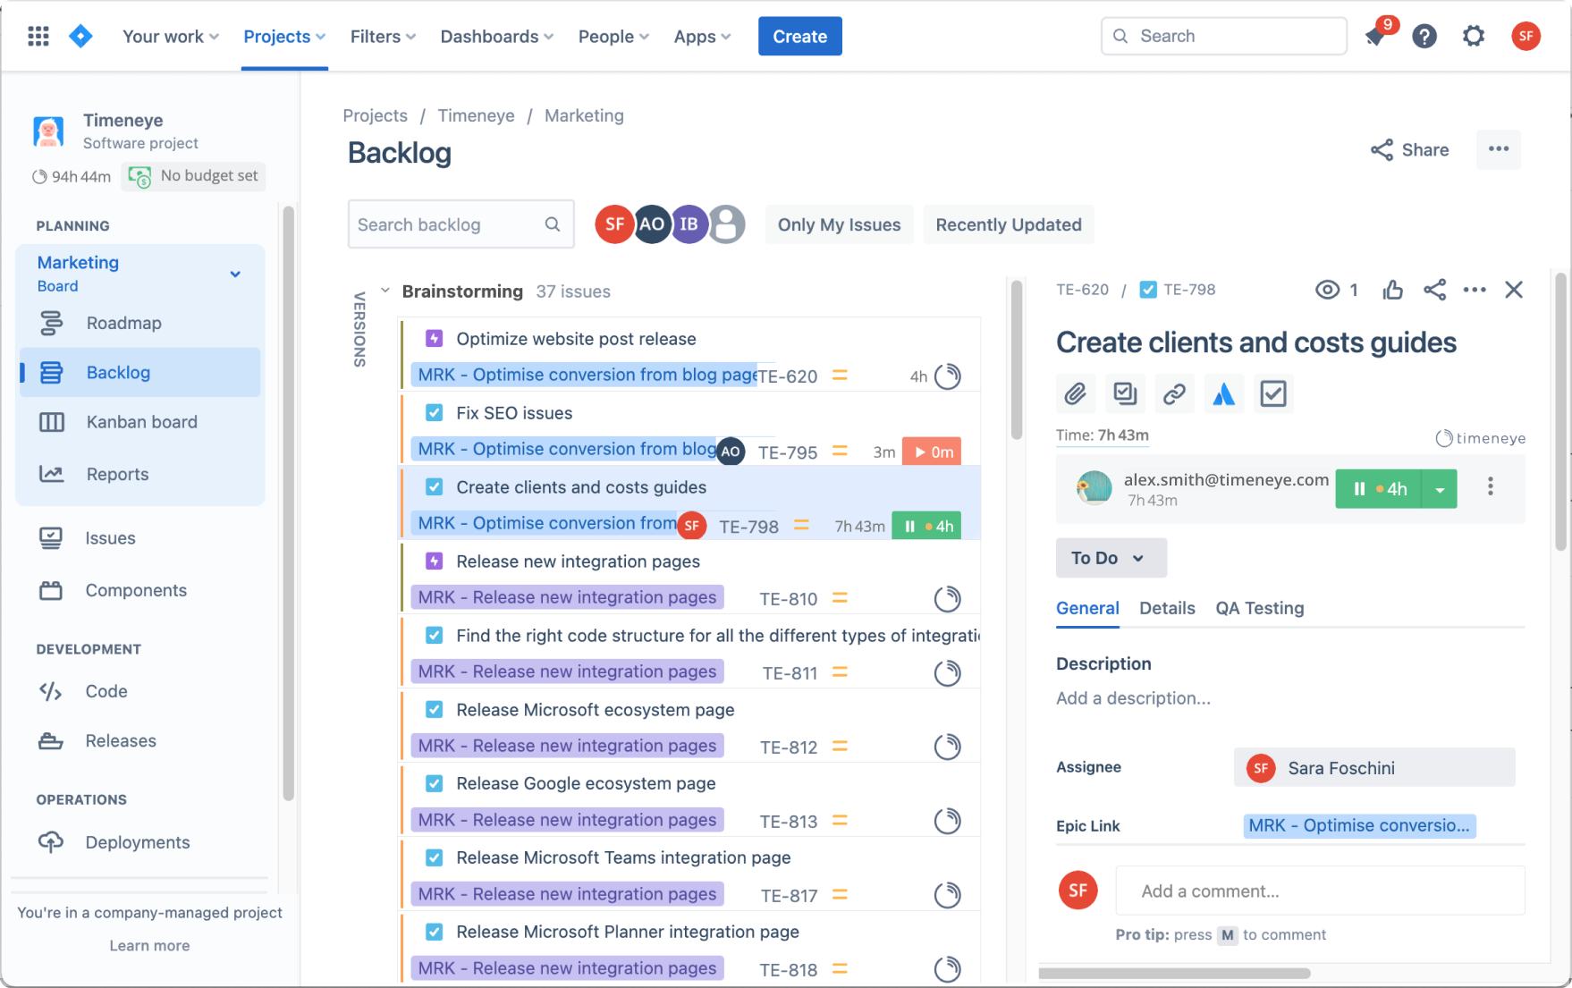This screenshot has height=988, width=1572.
Task: Link an issue with the chain icon
Action: click(x=1174, y=393)
